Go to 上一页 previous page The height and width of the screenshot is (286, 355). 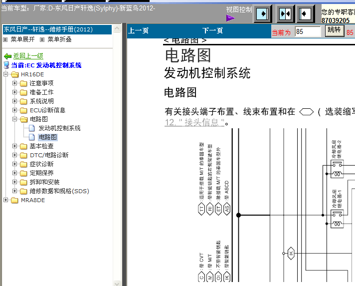point(138,30)
